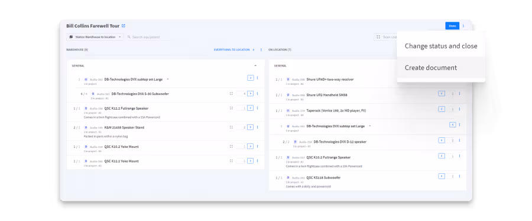Edit quantity field for DVA S-30 Subwoofer
This screenshot has width=532, height=221.
(x=241, y=93)
